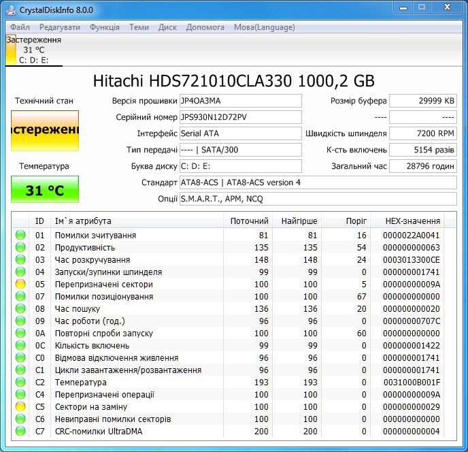The height and width of the screenshot is (452, 468).
Task: Click the Ім`я атрибута column header
Action: click(x=137, y=221)
